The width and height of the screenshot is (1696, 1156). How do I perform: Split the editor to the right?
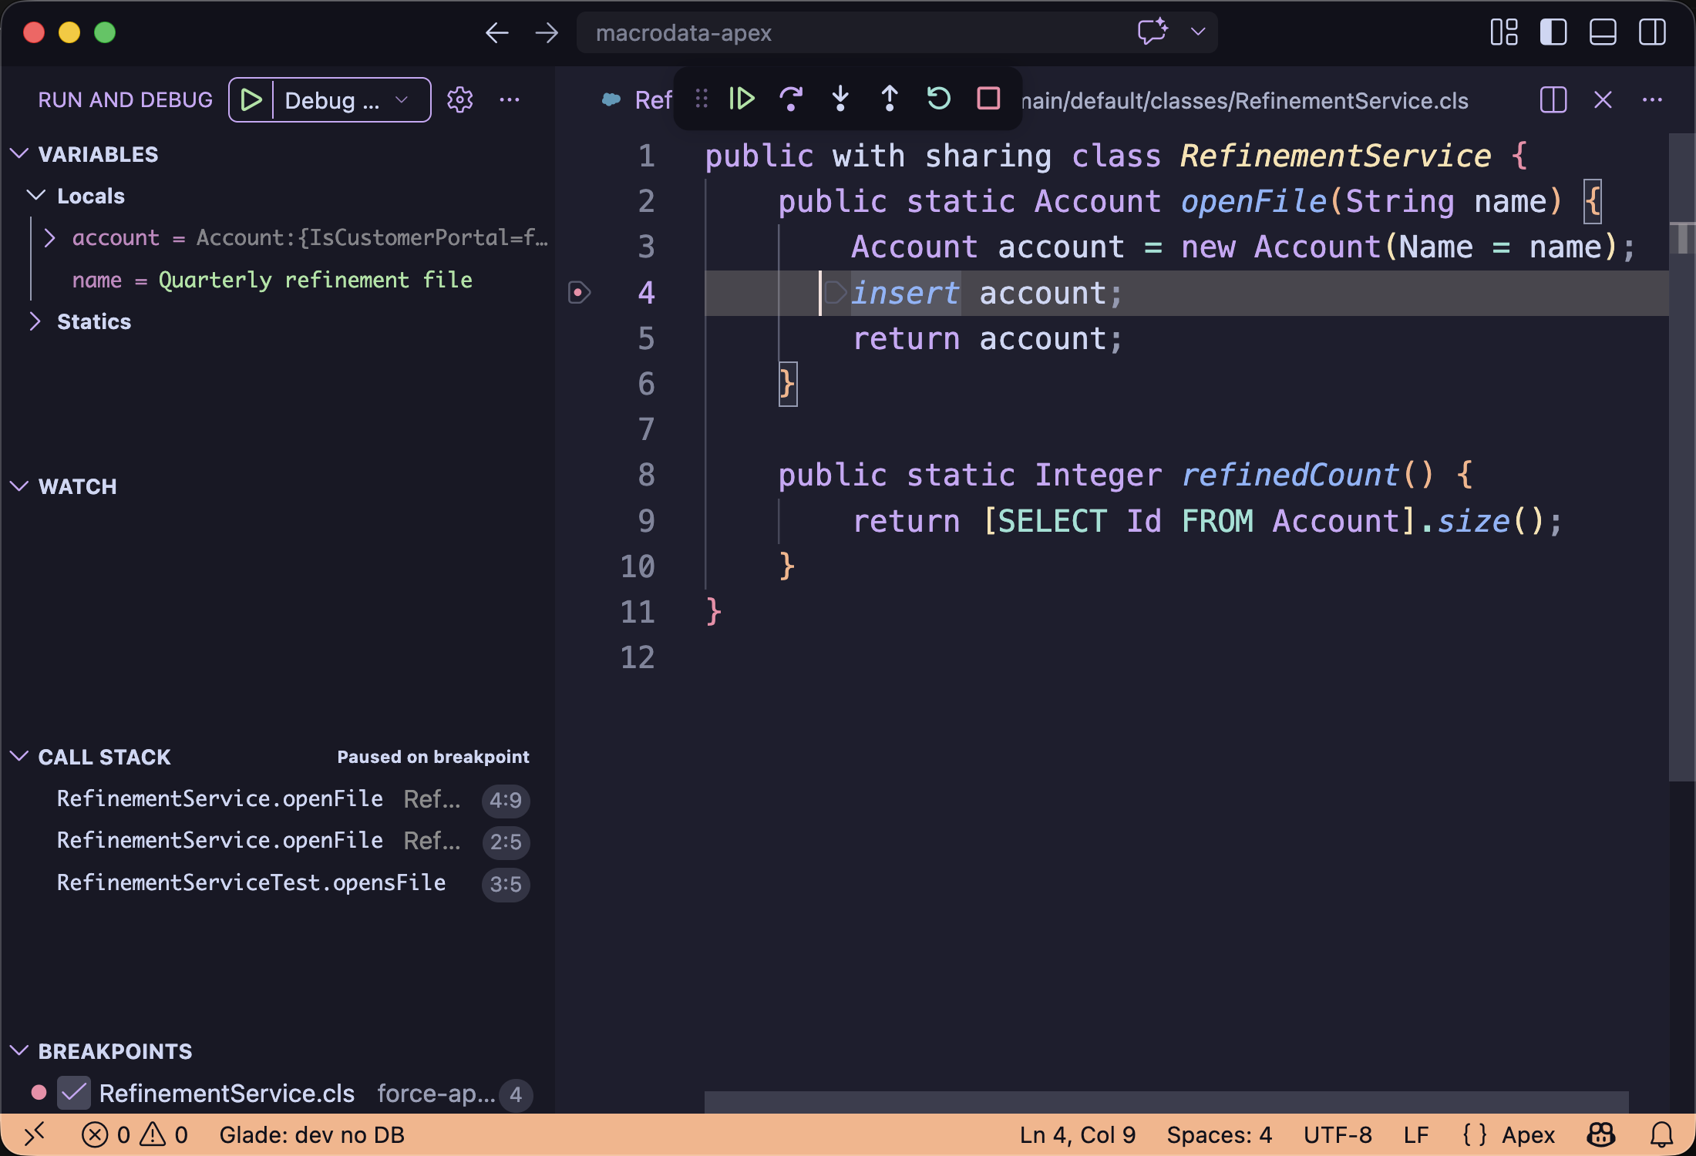coord(1553,100)
